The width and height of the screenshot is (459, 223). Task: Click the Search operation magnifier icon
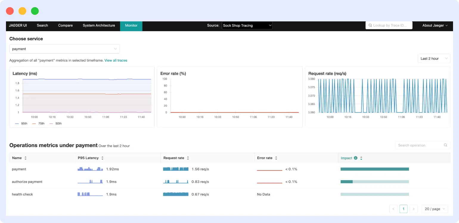[x=446, y=145]
